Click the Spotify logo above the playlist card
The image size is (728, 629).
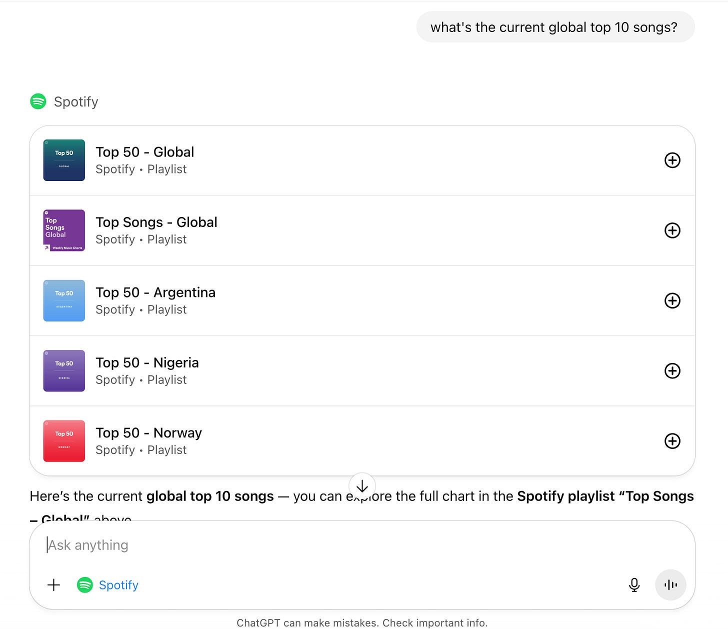(x=38, y=101)
